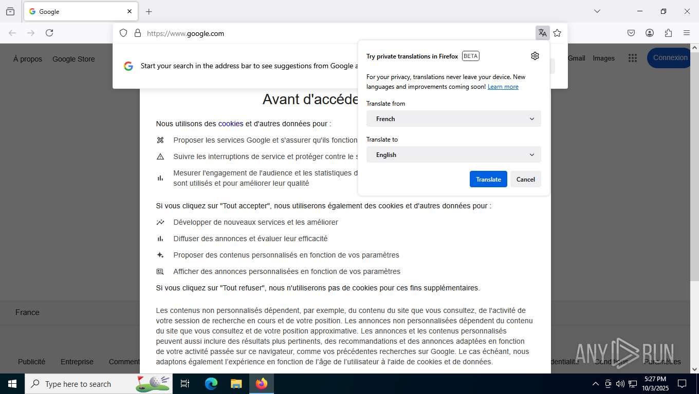699x394 pixels.
Task: Click the France country label
Action: pyautogui.click(x=27, y=312)
